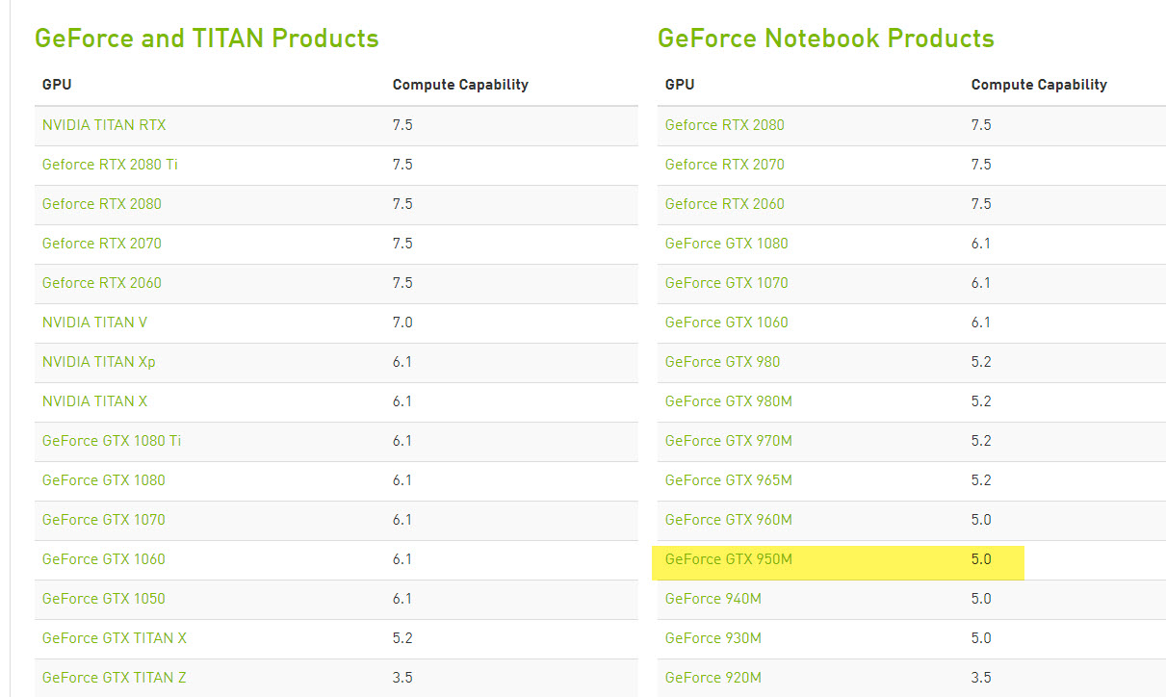Click GeForce GTX 1080 in GeForce and TITAN table
The image size is (1166, 697).
pos(104,480)
